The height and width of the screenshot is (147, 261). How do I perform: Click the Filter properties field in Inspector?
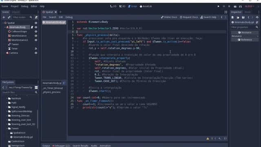(x=245, y=27)
